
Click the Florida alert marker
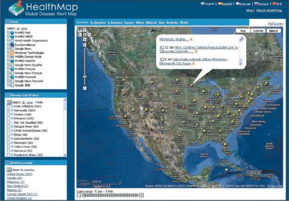pos(225,144)
